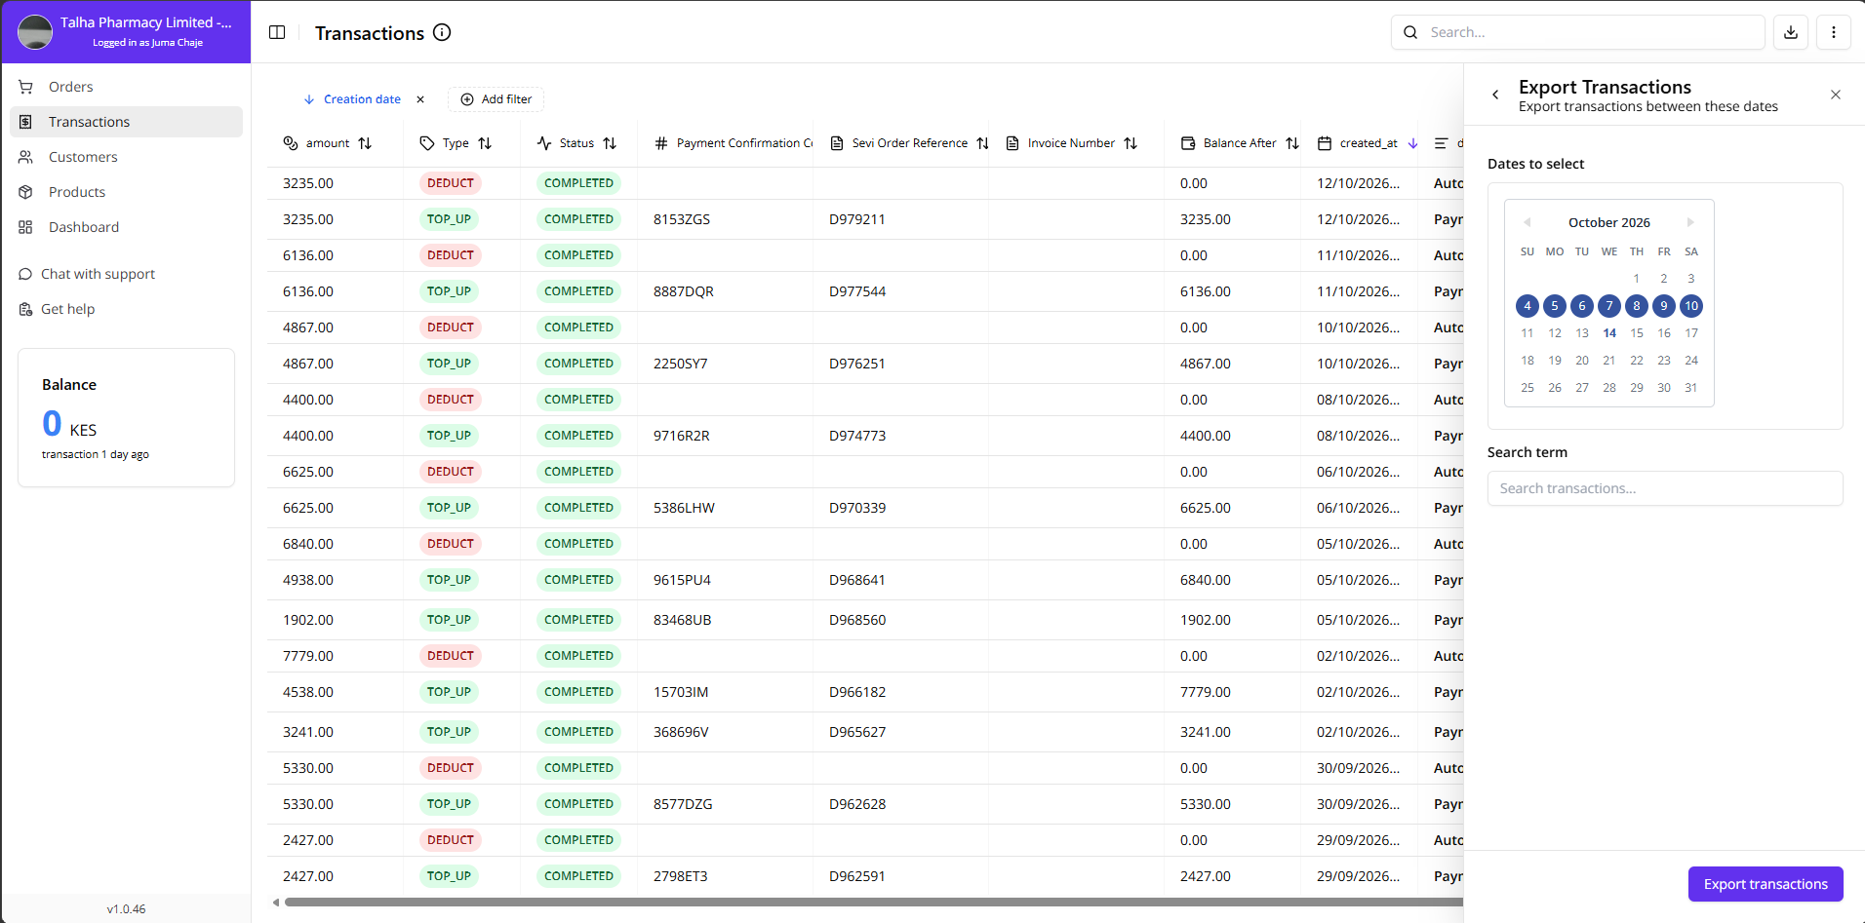Remove the Creation date filter

(x=420, y=99)
